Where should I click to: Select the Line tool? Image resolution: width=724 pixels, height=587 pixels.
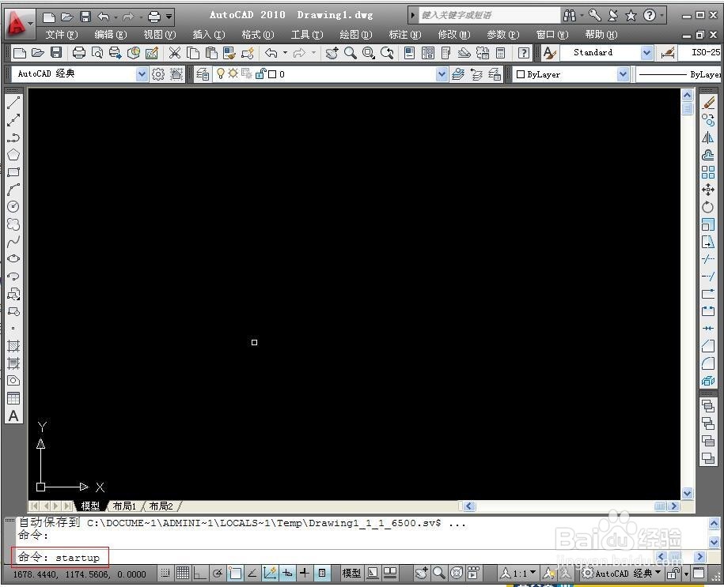tap(13, 103)
